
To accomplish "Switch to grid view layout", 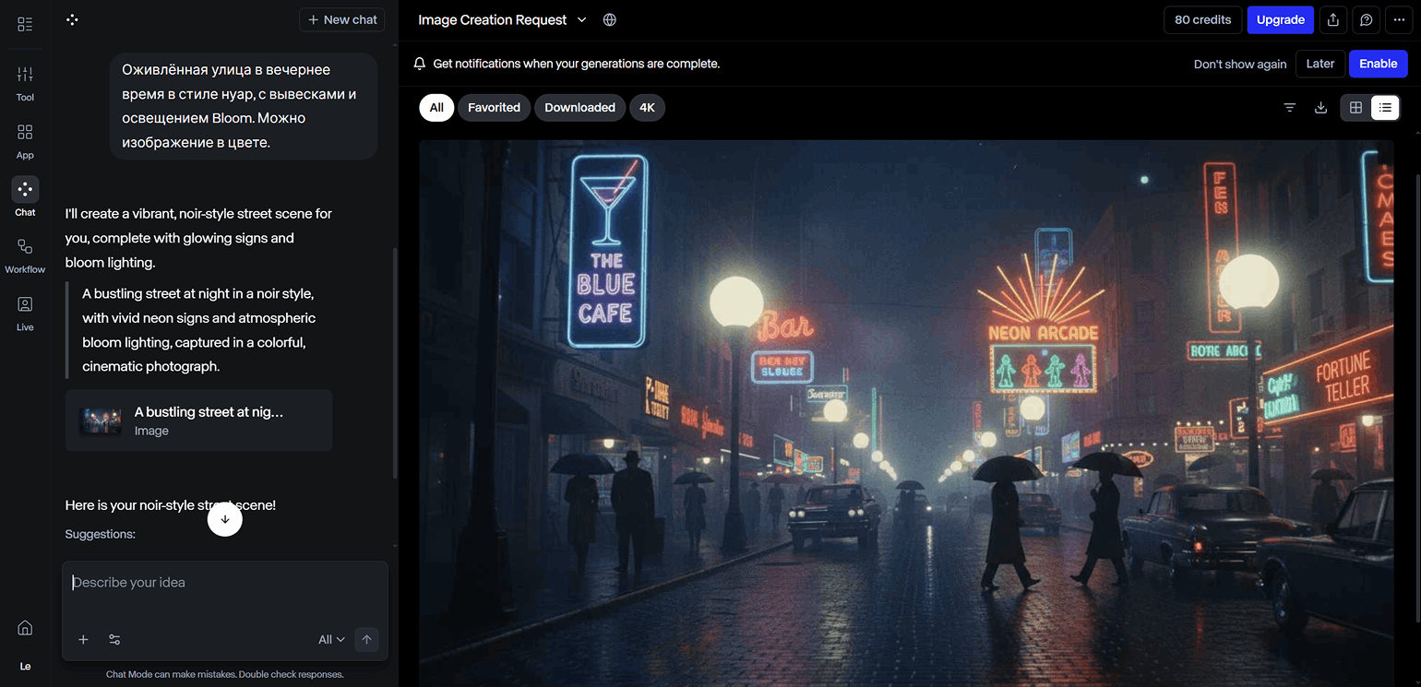I will [1355, 108].
